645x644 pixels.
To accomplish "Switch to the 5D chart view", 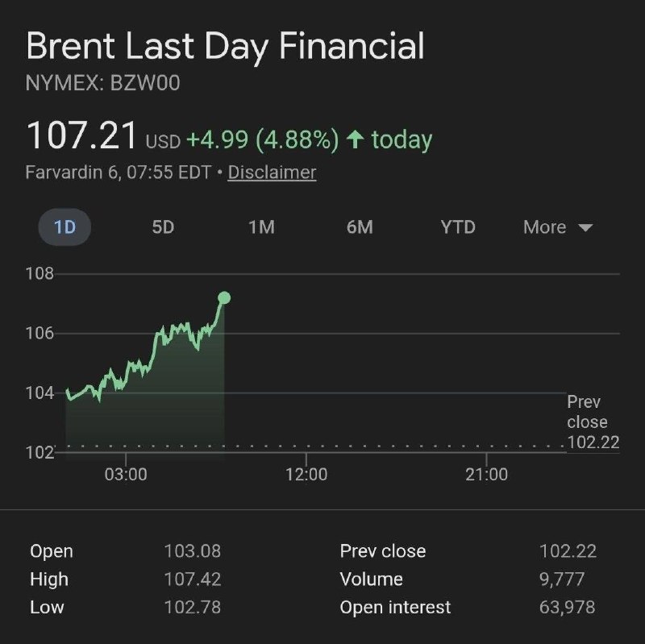I will [x=163, y=227].
